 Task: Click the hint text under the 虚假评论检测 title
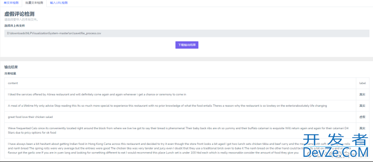(22, 20)
